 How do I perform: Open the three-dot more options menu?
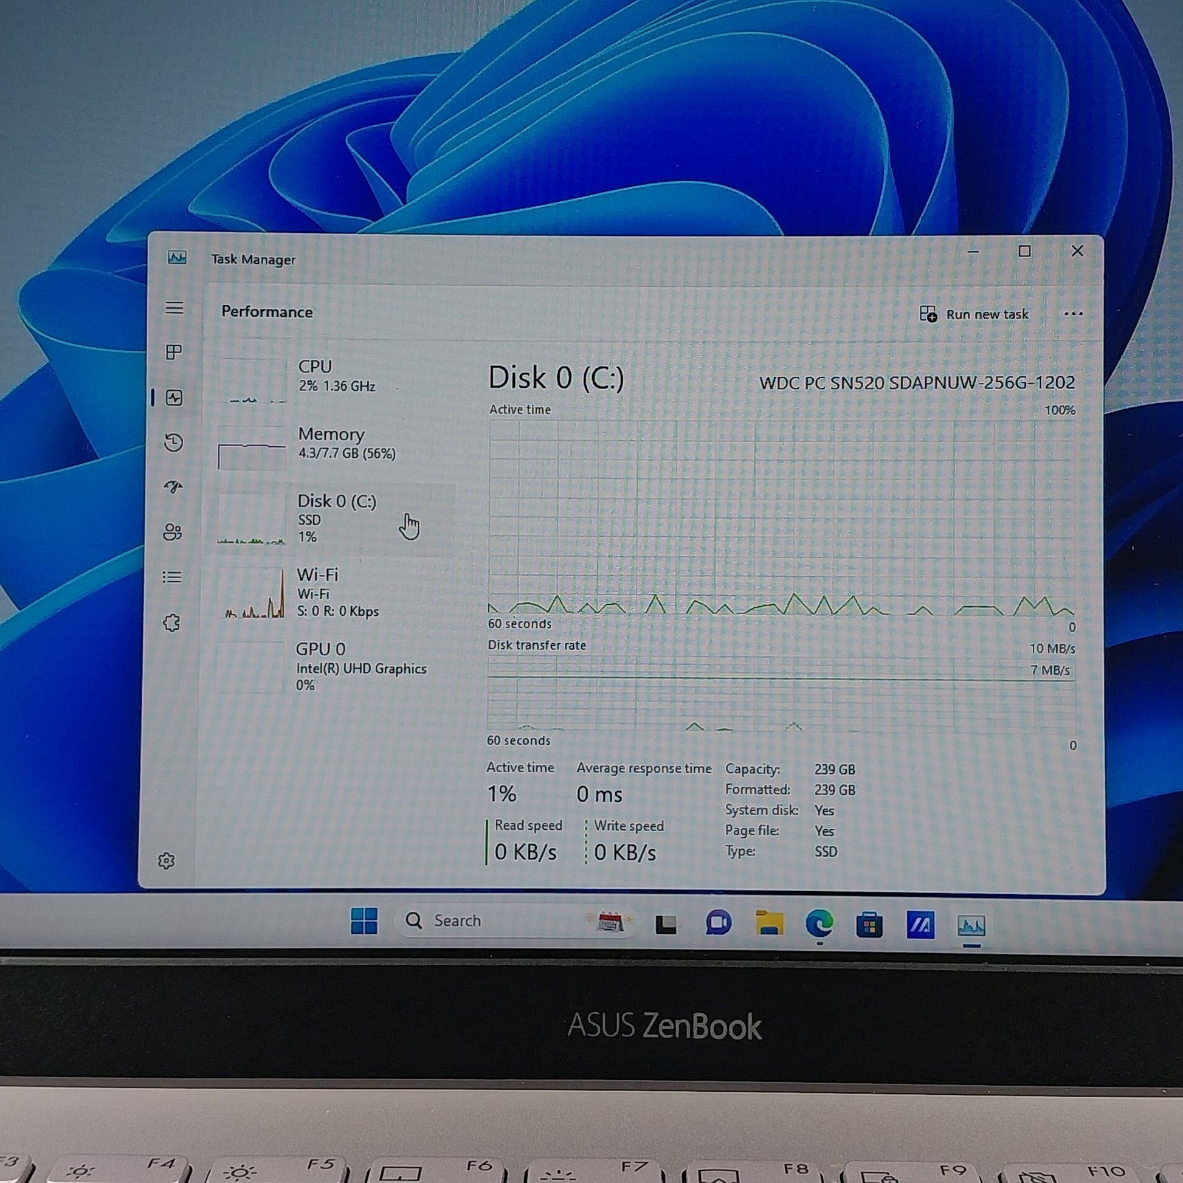point(1073,314)
